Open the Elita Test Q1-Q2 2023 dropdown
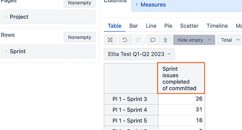242x130 pixels. click(x=139, y=54)
